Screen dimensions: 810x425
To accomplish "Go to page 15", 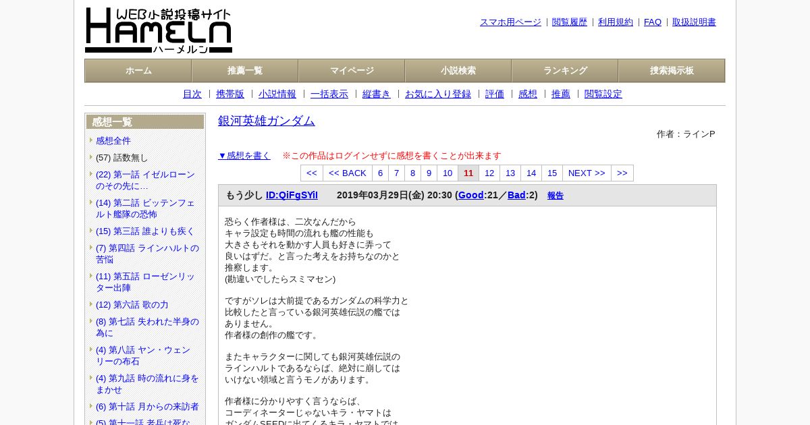I will (x=552, y=173).
